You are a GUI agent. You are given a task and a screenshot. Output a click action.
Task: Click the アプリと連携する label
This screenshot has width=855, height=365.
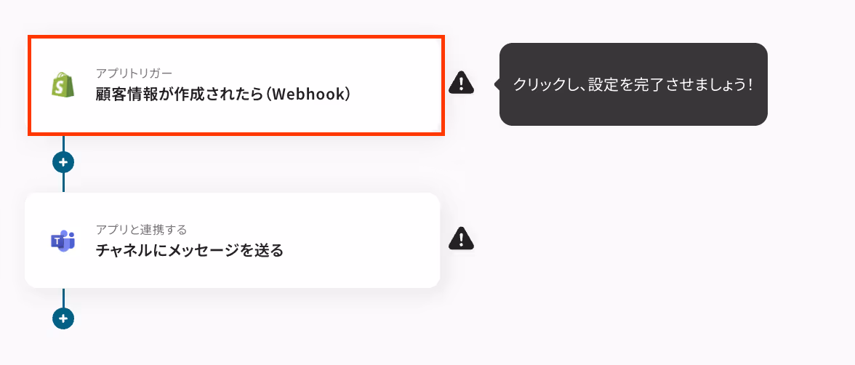click(x=142, y=229)
